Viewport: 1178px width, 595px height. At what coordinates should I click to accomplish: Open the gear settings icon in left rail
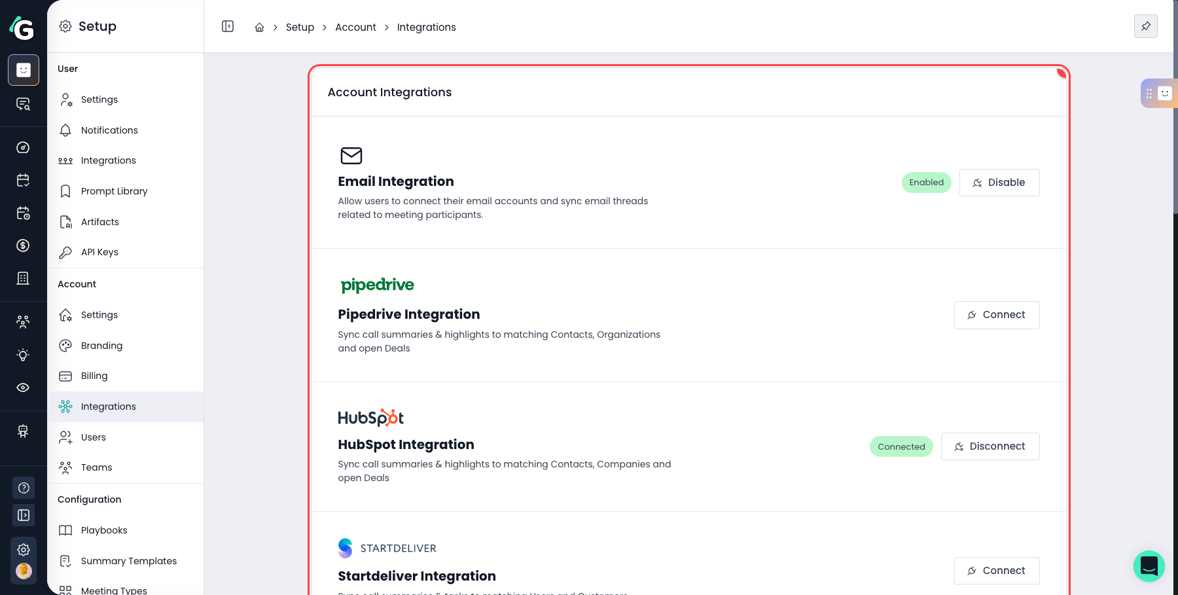pos(24,550)
